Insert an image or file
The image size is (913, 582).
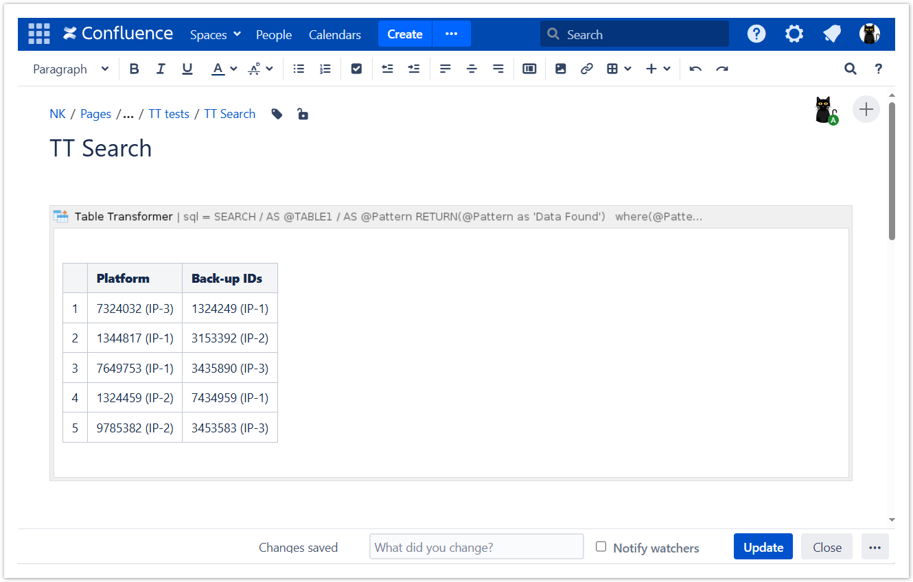coord(561,69)
